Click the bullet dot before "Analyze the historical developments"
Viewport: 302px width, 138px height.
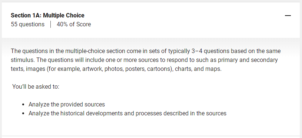pyautogui.click(x=23, y=114)
